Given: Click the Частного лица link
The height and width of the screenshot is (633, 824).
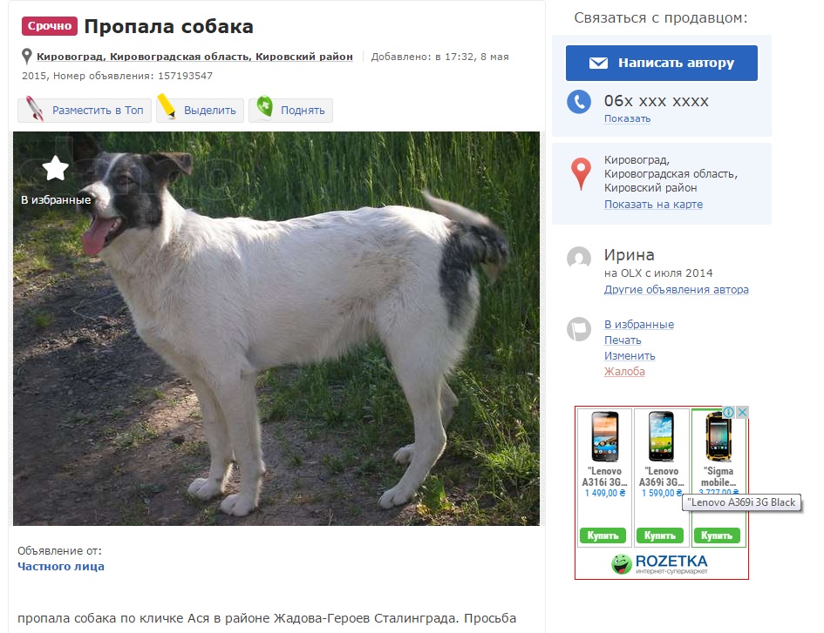Looking at the screenshot, I should pyautogui.click(x=61, y=566).
